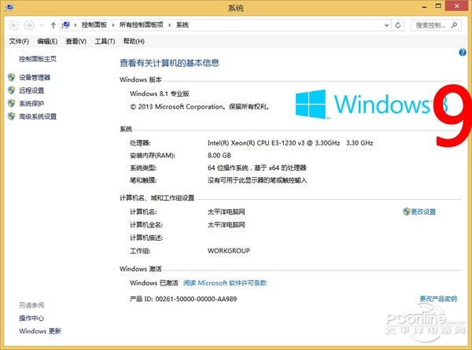Click the blue help question icon
472x350 pixels.
coord(463,53)
